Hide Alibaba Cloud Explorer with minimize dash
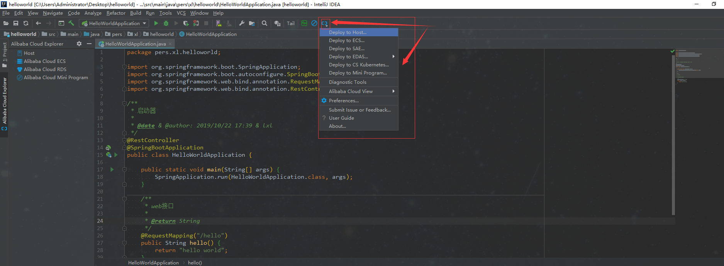 click(89, 44)
